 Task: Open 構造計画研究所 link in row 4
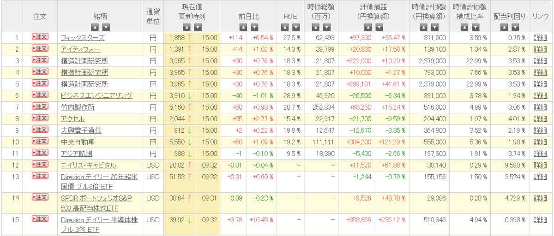(x=84, y=72)
